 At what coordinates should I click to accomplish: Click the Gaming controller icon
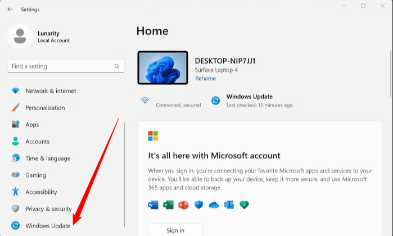click(16, 175)
